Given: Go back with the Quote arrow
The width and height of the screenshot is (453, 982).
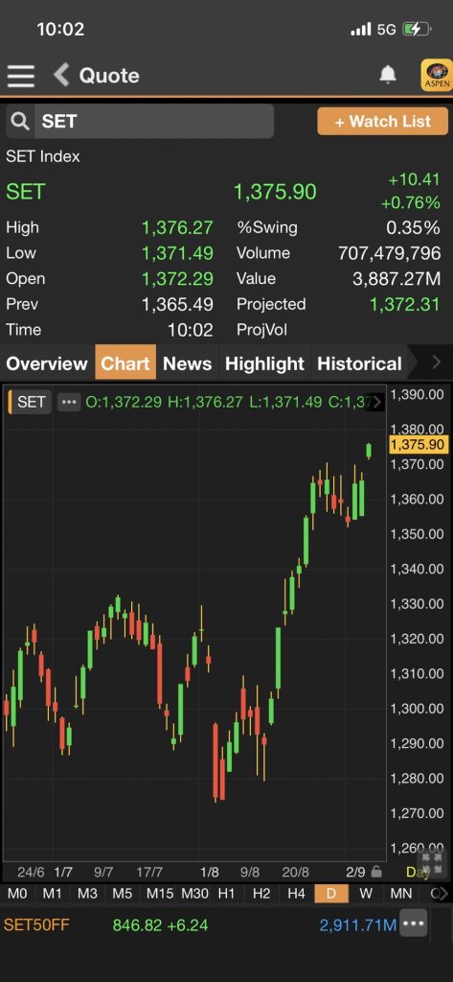Looking at the screenshot, I should pyautogui.click(x=61, y=75).
